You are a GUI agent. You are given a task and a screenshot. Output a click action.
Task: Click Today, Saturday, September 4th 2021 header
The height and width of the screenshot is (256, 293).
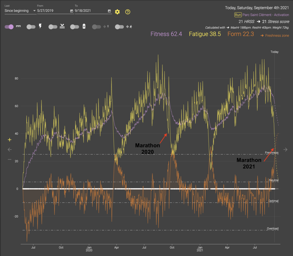pyautogui.click(x=257, y=8)
